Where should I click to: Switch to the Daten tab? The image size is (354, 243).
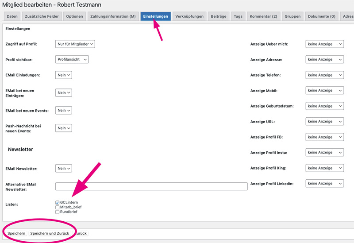click(12, 16)
